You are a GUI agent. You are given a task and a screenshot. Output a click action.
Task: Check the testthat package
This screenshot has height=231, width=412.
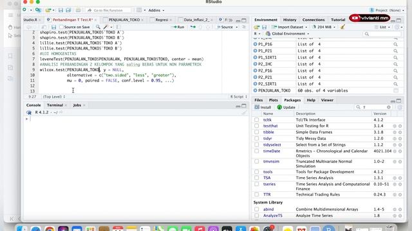256,126
